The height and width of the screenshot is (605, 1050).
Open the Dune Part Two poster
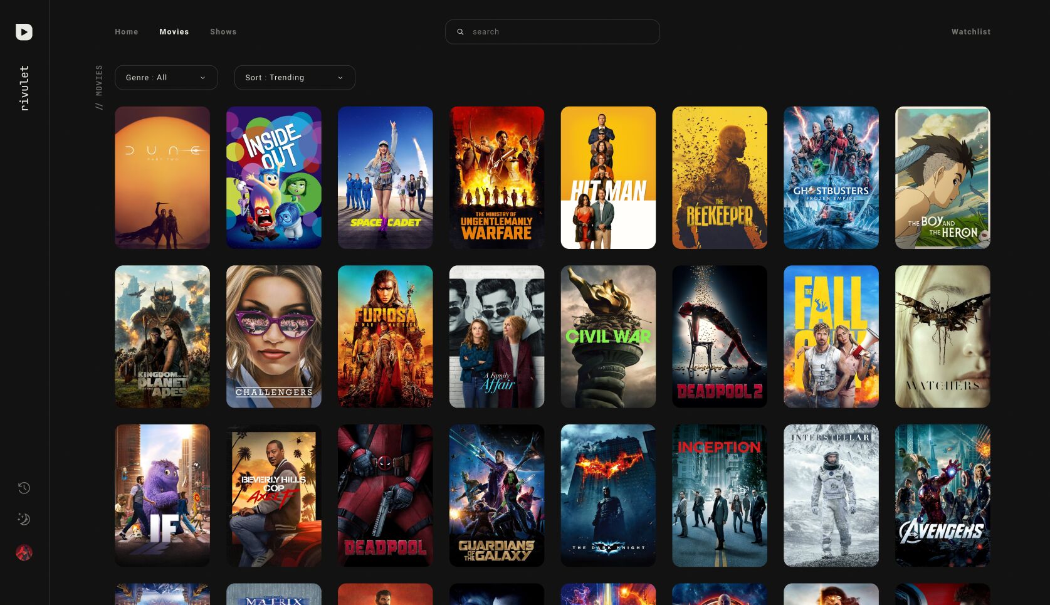pos(162,177)
